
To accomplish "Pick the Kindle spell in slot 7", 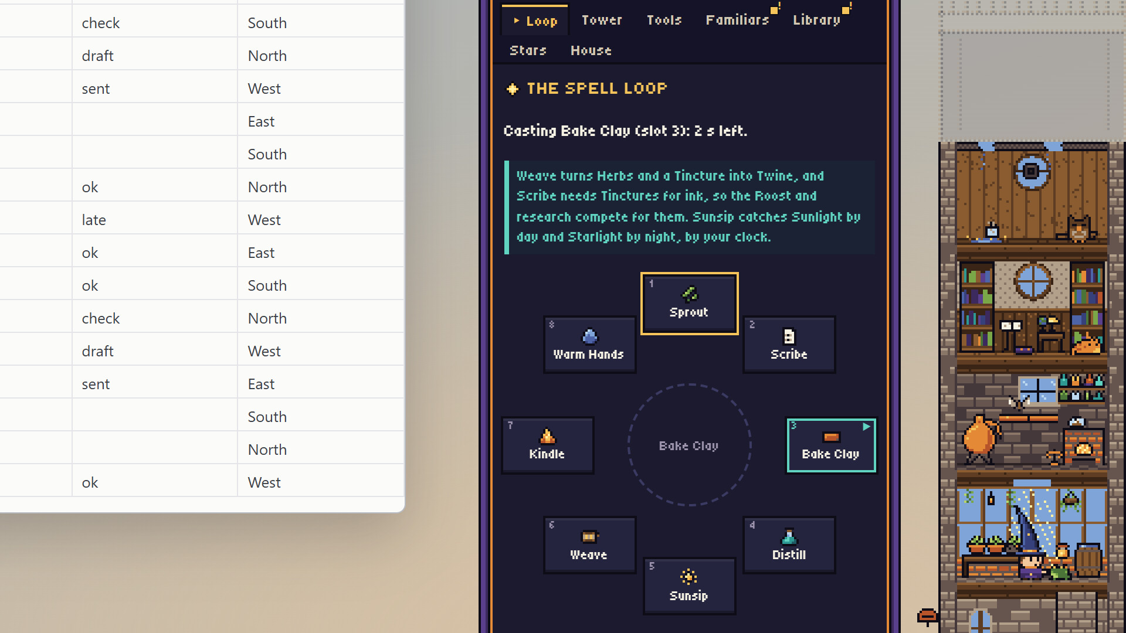I will point(547,445).
